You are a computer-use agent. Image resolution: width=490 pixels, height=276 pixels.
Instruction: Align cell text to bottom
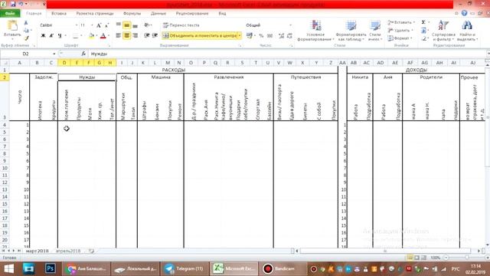coord(135,25)
